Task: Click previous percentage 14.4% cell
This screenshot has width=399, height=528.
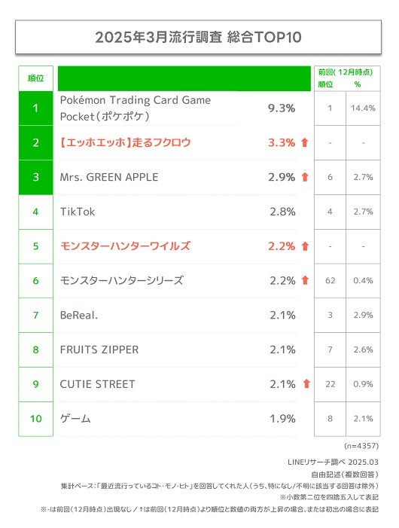Action: (363, 108)
